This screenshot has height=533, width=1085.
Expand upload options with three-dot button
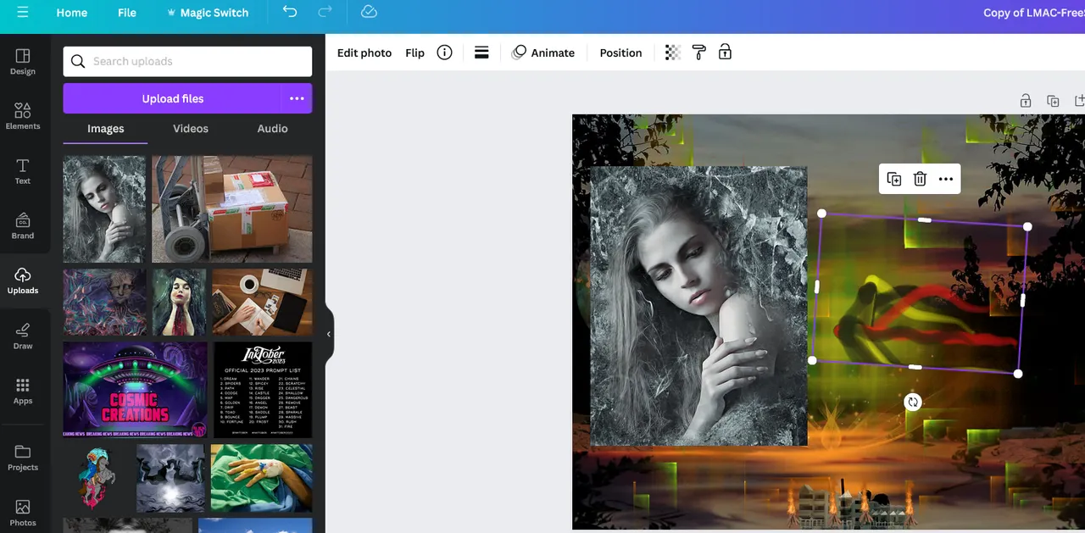[x=297, y=98]
